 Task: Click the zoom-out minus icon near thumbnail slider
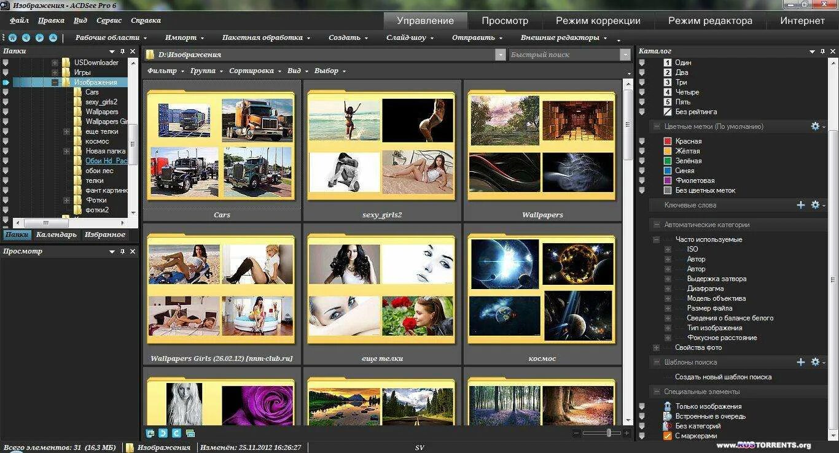(576, 433)
